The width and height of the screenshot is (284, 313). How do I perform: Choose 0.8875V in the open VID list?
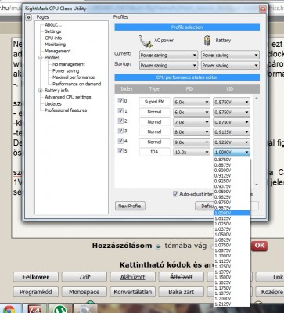[232, 165]
